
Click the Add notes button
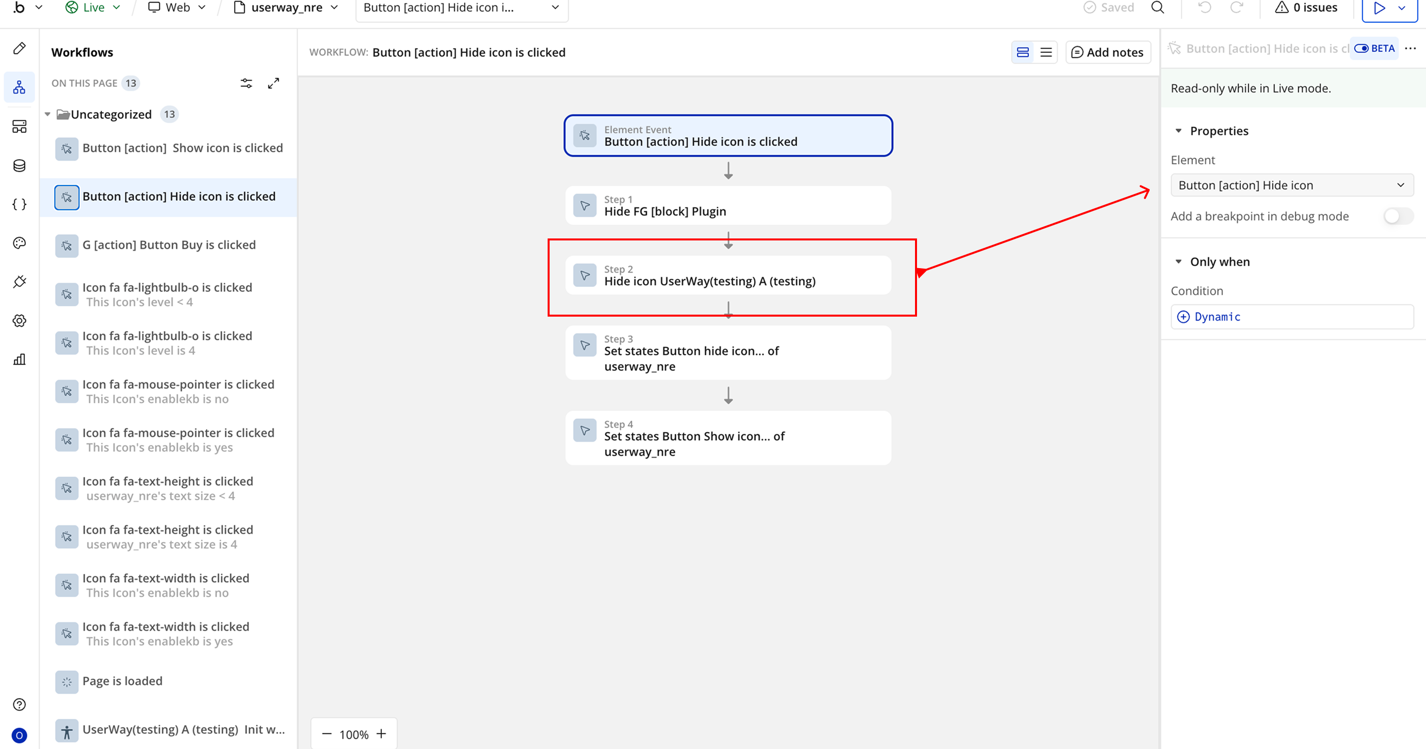(1108, 52)
